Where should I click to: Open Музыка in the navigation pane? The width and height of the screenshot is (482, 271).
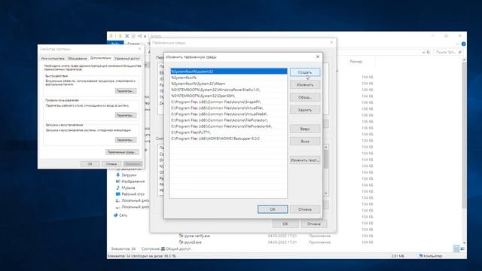[128, 187]
